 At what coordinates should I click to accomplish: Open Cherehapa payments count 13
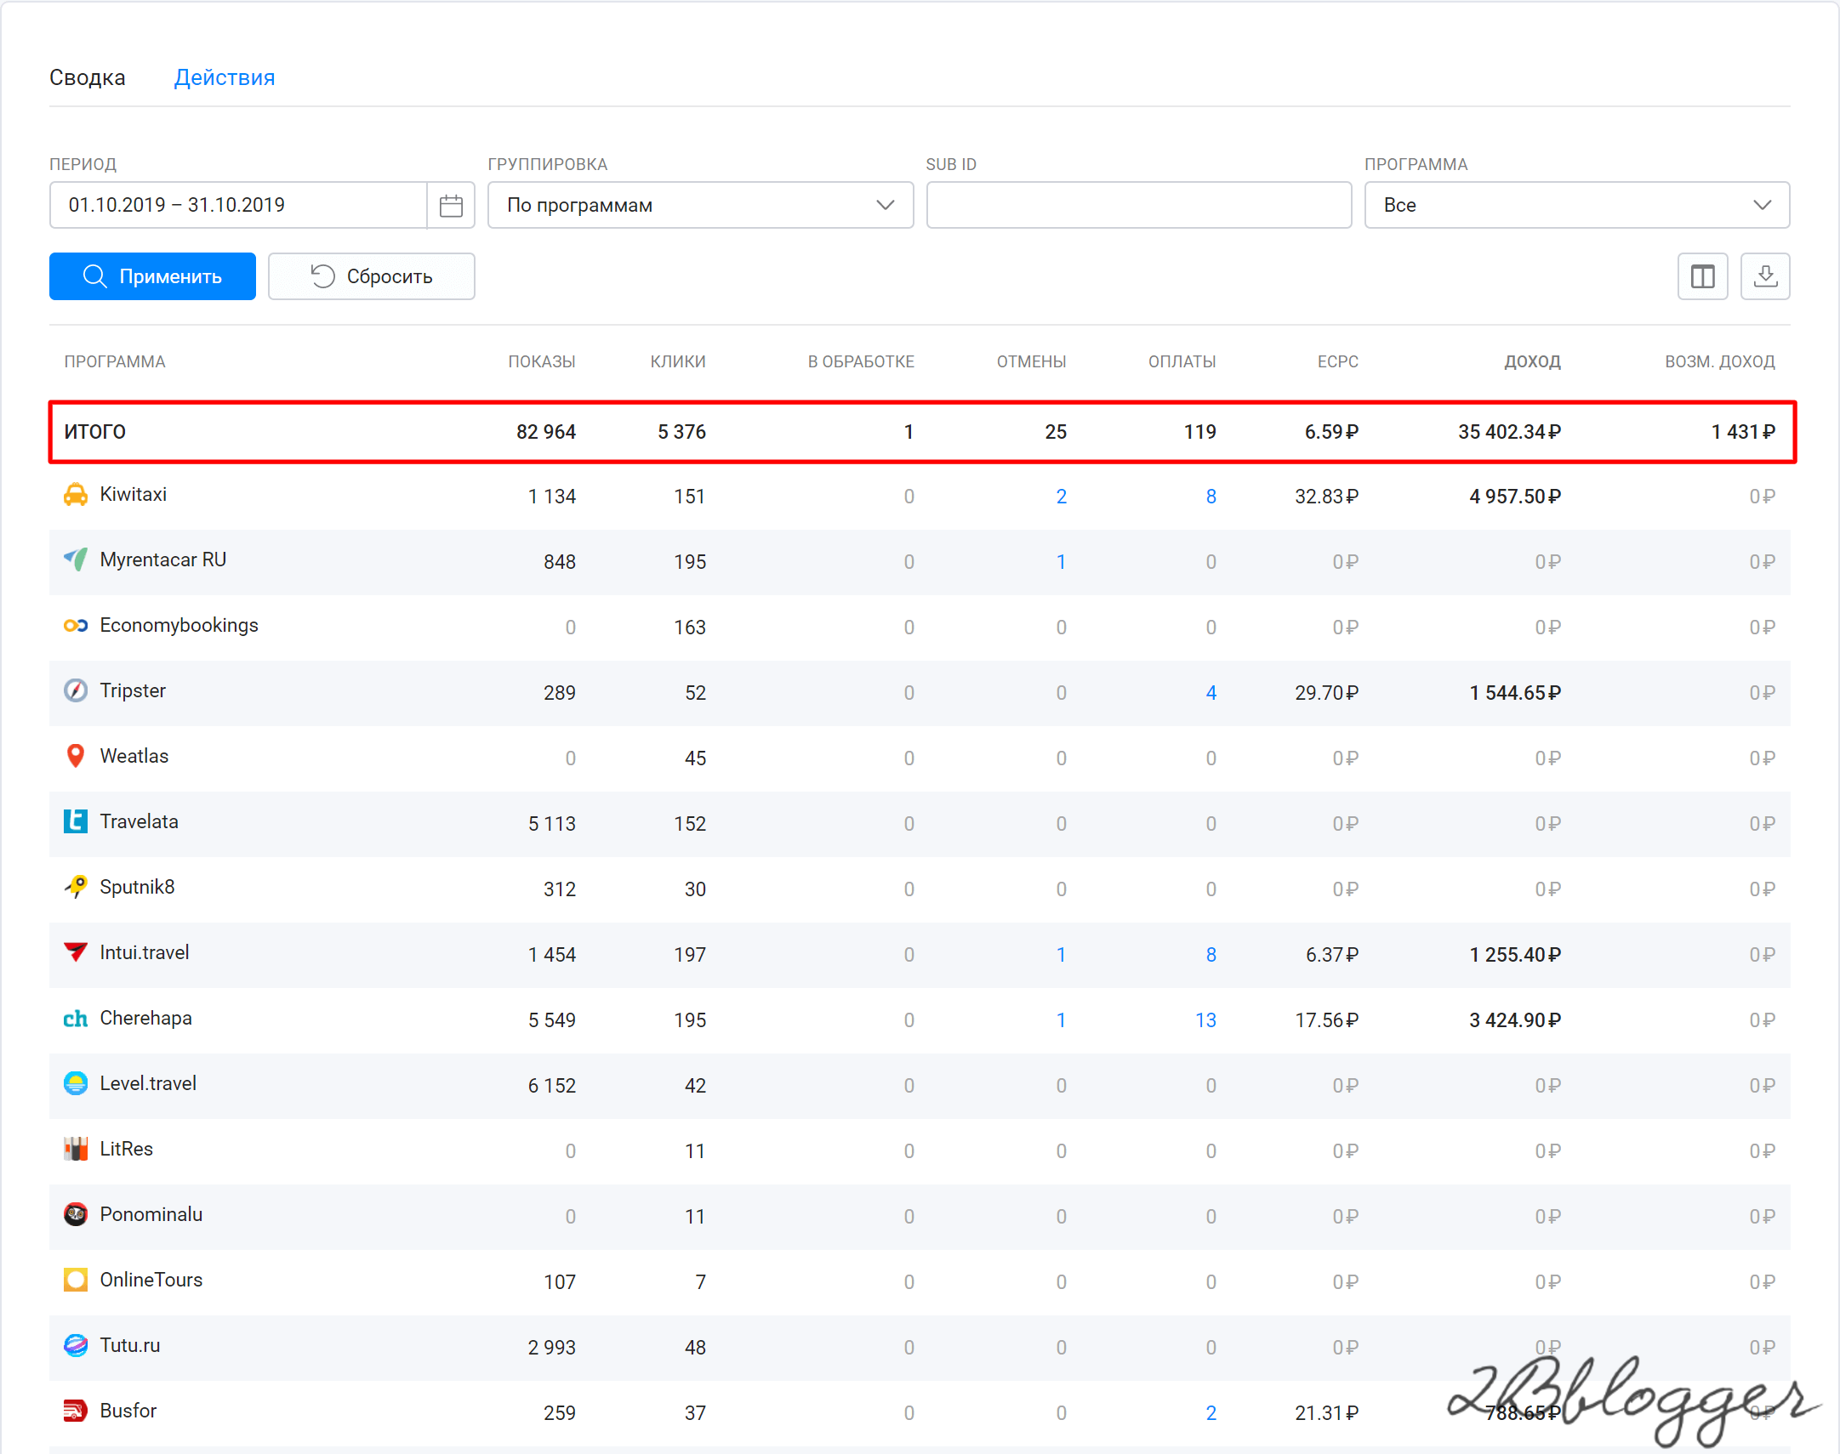1205,1020
